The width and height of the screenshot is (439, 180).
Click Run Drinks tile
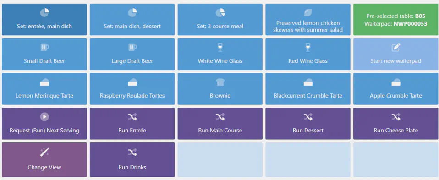pyautogui.click(x=132, y=160)
